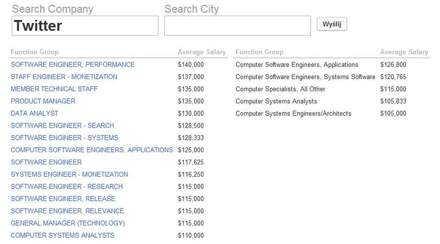Select the $120,765 salary value
The height and width of the screenshot is (244, 440).
[x=393, y=77]
